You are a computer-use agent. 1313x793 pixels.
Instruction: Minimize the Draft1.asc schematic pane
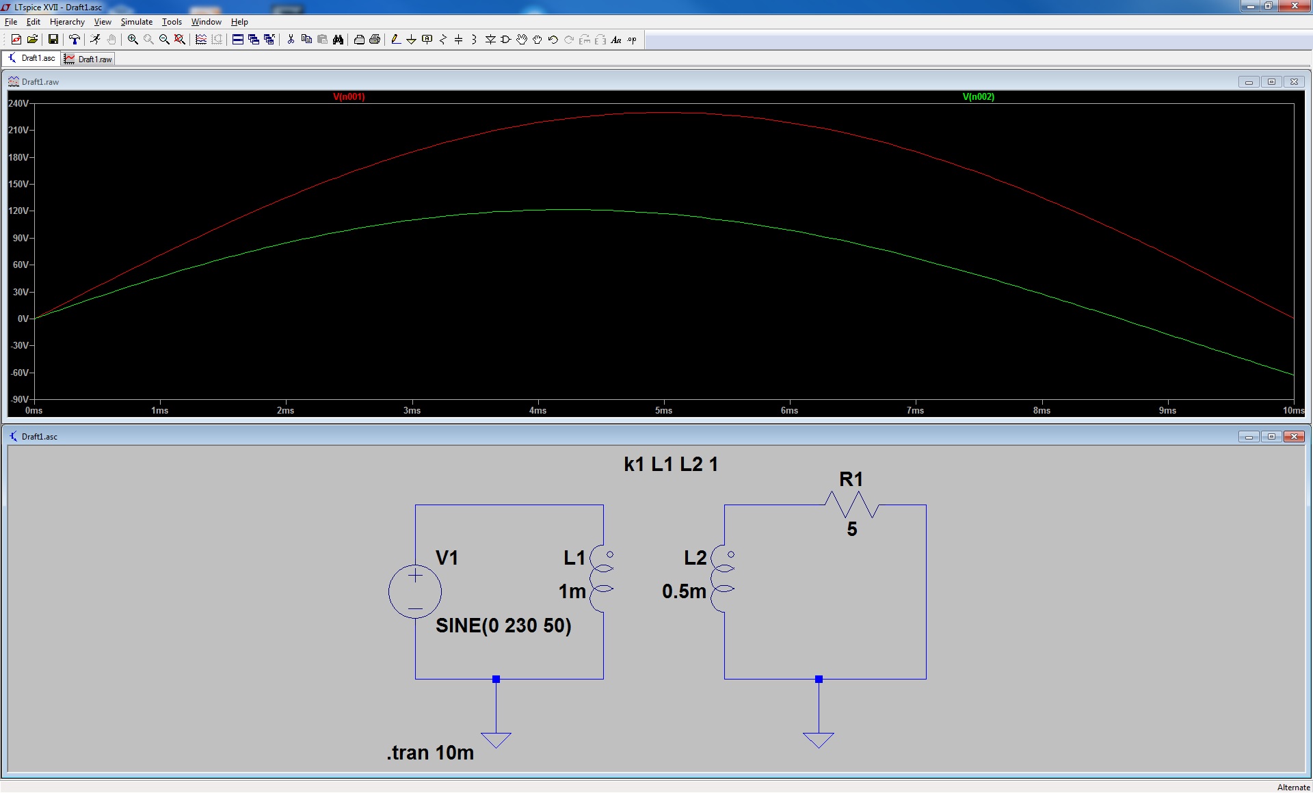[1249, 437]
